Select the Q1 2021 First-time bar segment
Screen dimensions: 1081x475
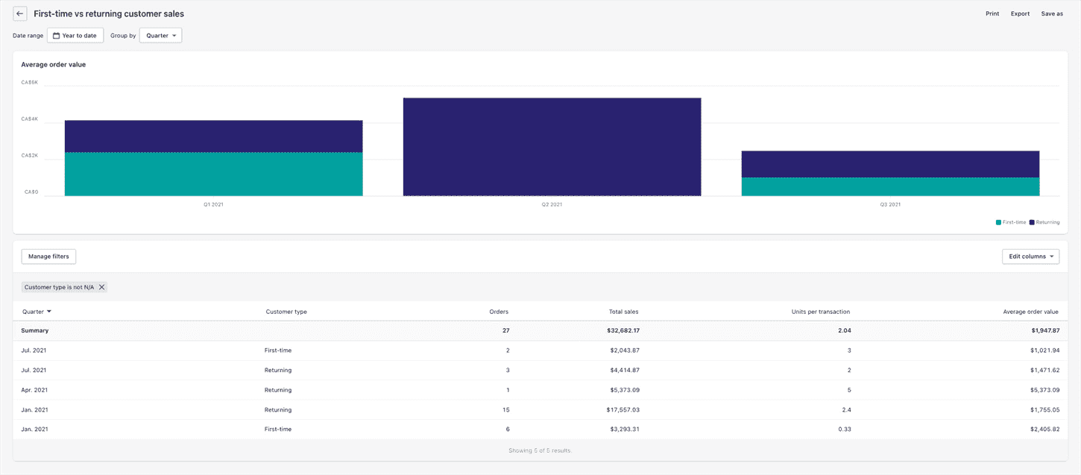click(x=213, y=174)
